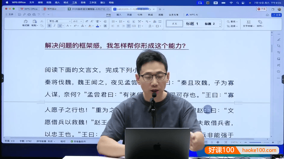The image size is (284, 159).
Task: Click the Upgrade (升级) button
Action: point(261,9)
